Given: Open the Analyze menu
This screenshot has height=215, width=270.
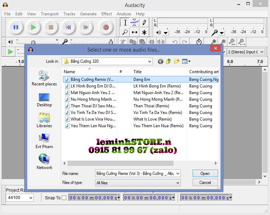Looking at the screenshot, I should coord(124,14).
